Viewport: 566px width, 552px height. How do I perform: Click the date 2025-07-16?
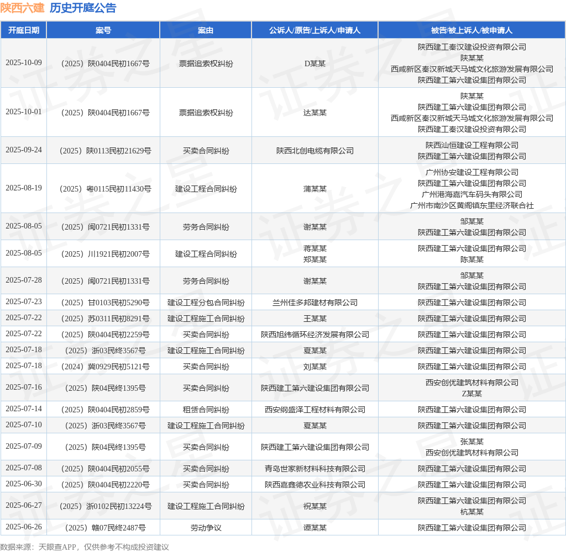[23, 388]
